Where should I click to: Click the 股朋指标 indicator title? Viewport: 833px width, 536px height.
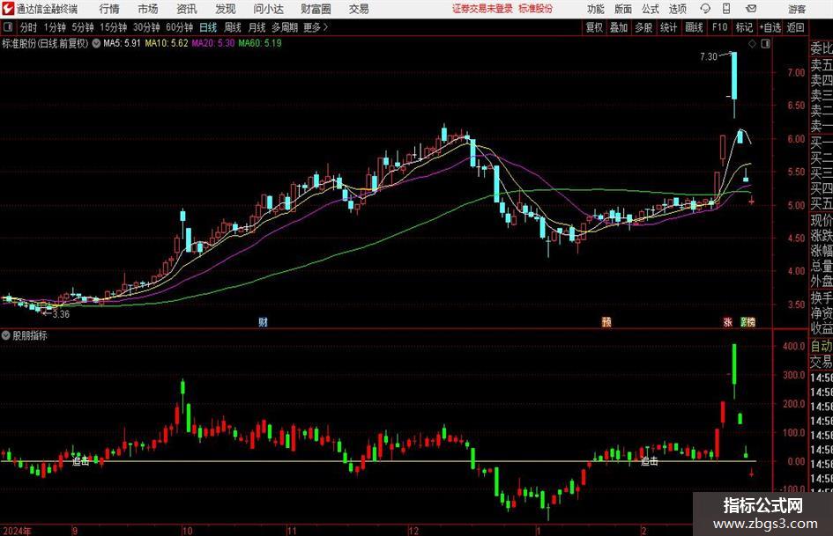pyautogui.click(x=30, y=335)
